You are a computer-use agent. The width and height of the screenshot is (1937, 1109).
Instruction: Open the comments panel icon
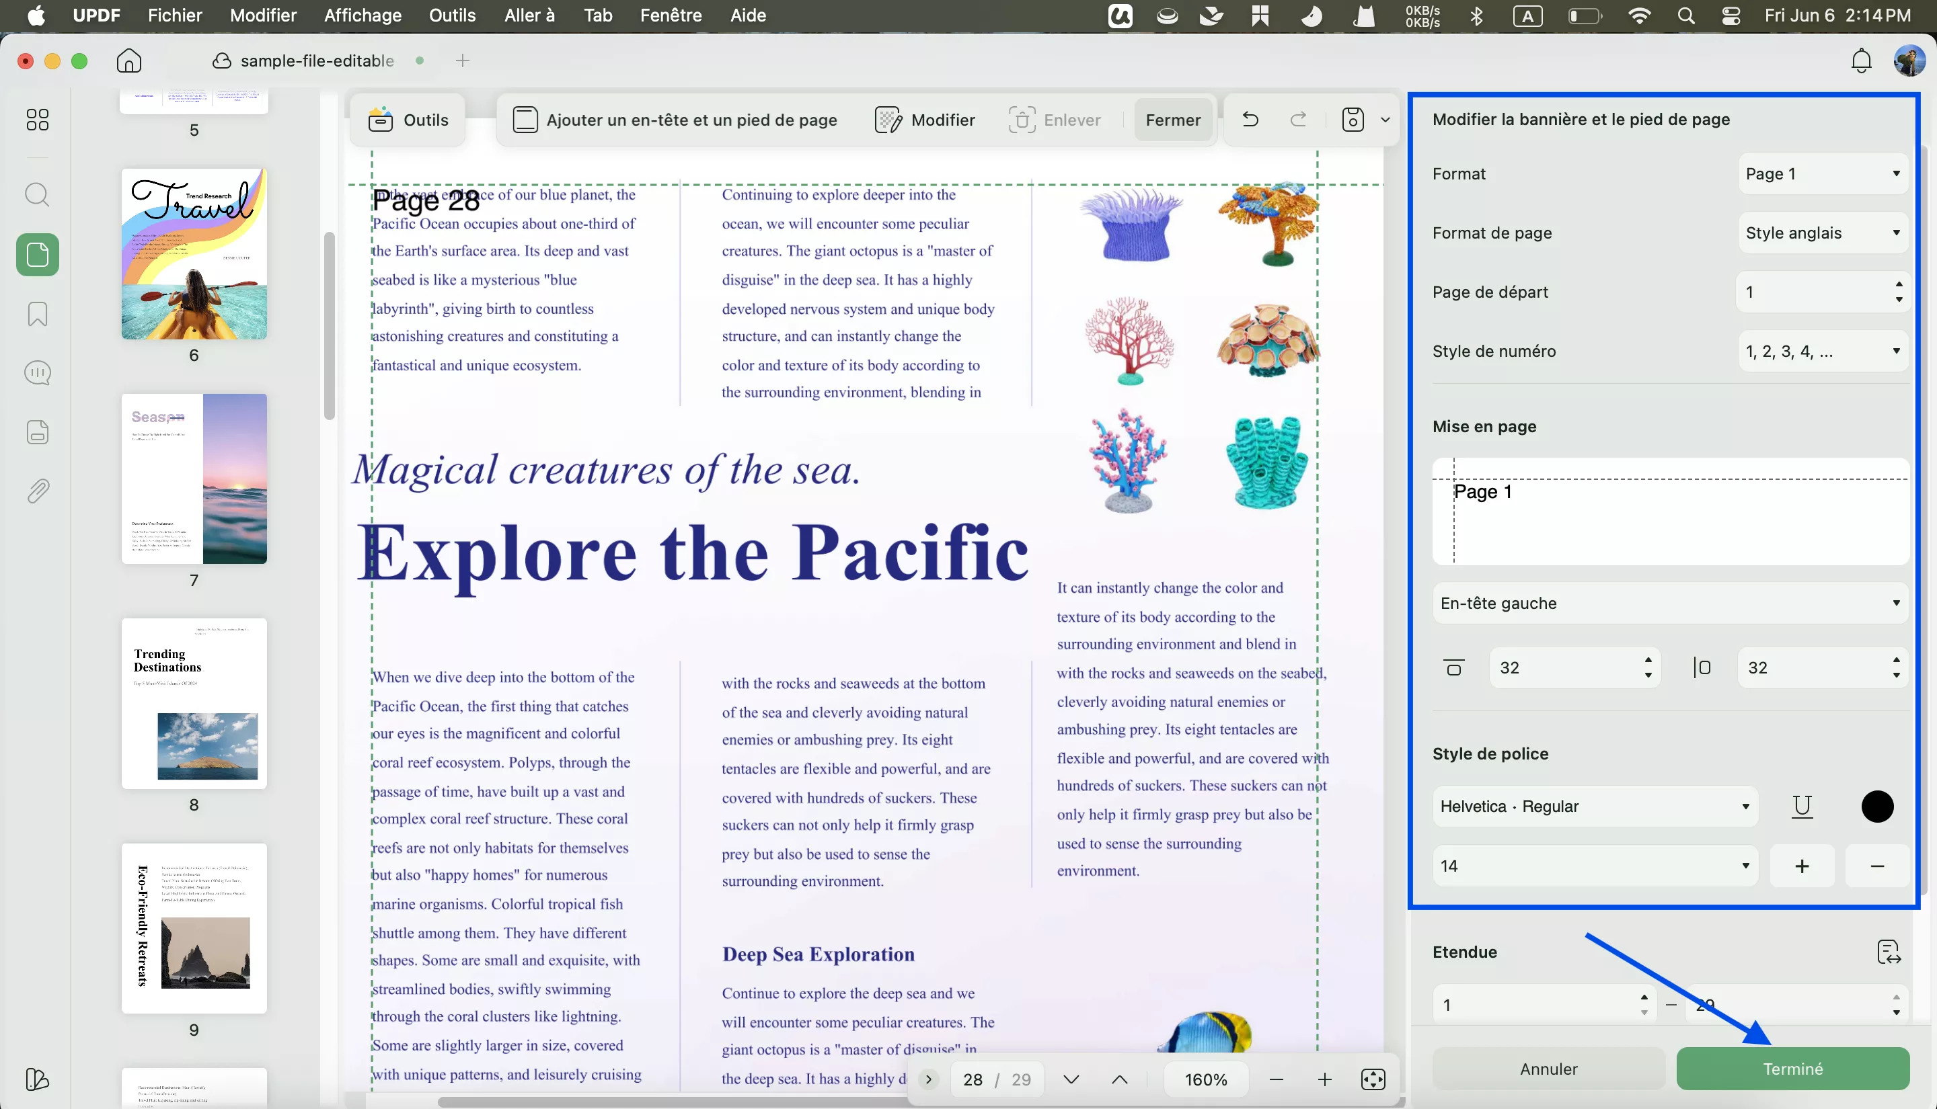[x=38, y=373]
